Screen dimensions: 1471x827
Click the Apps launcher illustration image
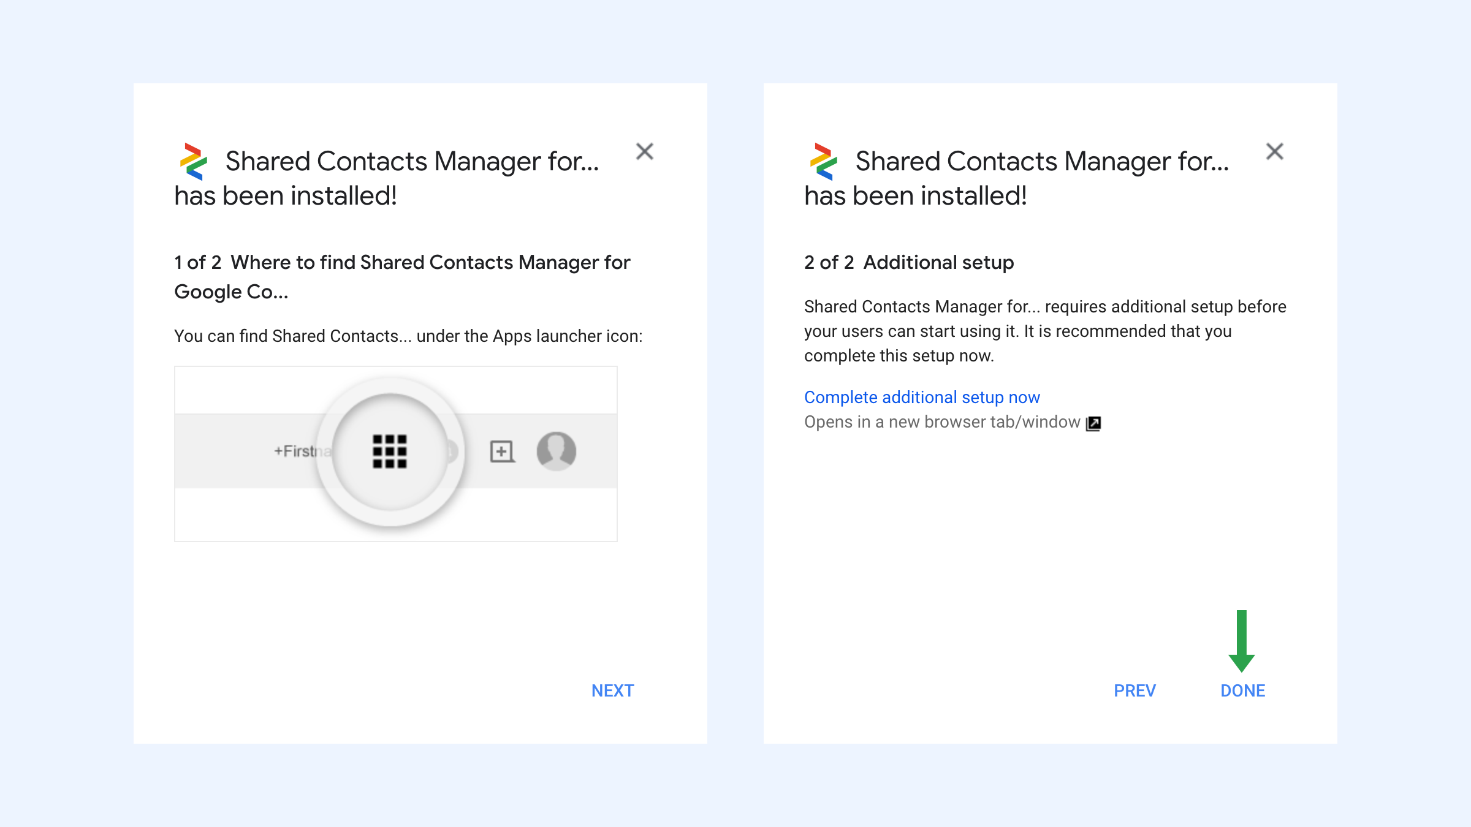(x=396, y=454)
